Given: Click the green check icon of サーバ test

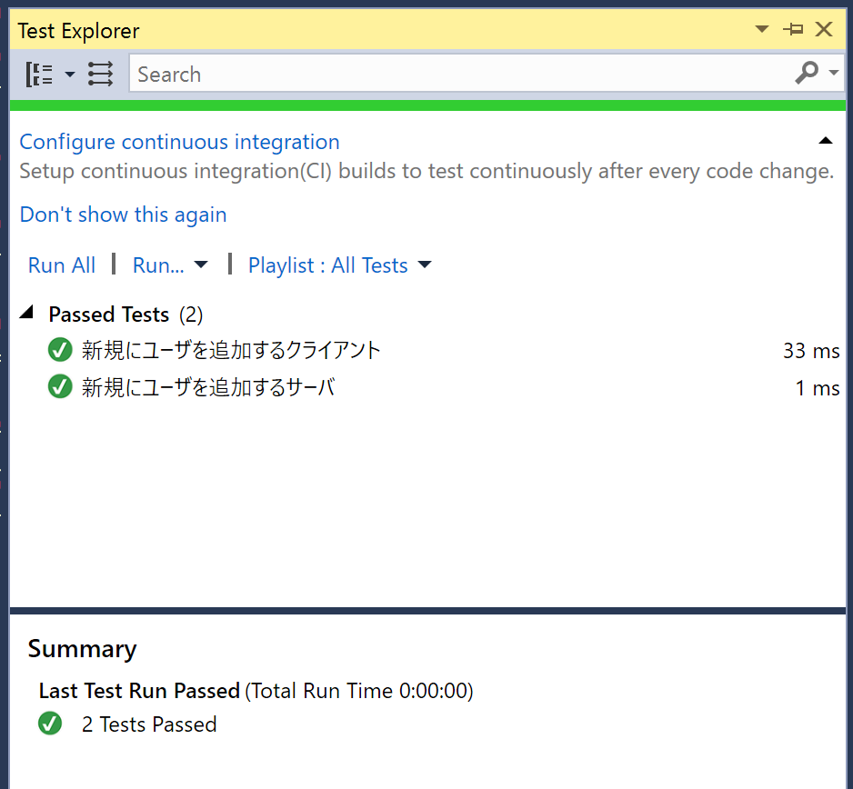Looking at the screenshot, I should click(x=60, y=386).
